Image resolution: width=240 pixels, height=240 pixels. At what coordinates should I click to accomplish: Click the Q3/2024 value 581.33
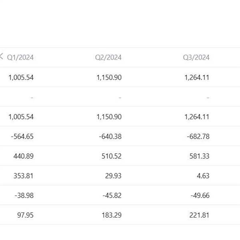click(199, 156)
